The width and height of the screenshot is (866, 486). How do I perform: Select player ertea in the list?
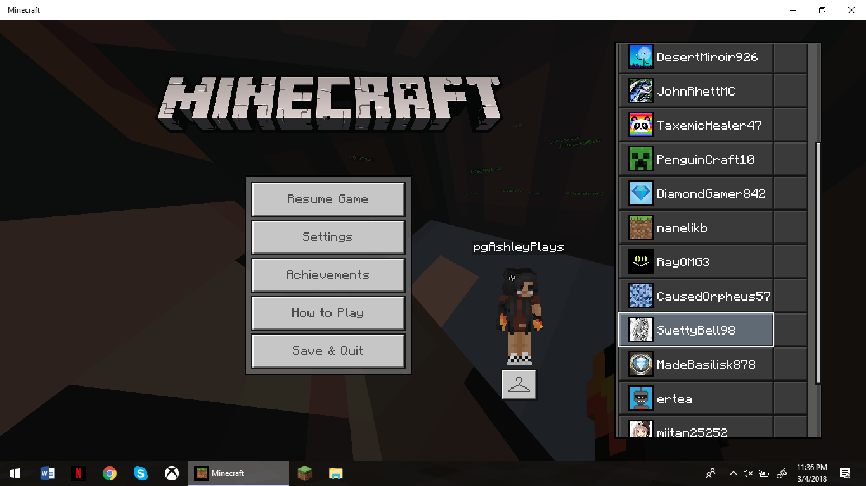(x=696, y=399)
